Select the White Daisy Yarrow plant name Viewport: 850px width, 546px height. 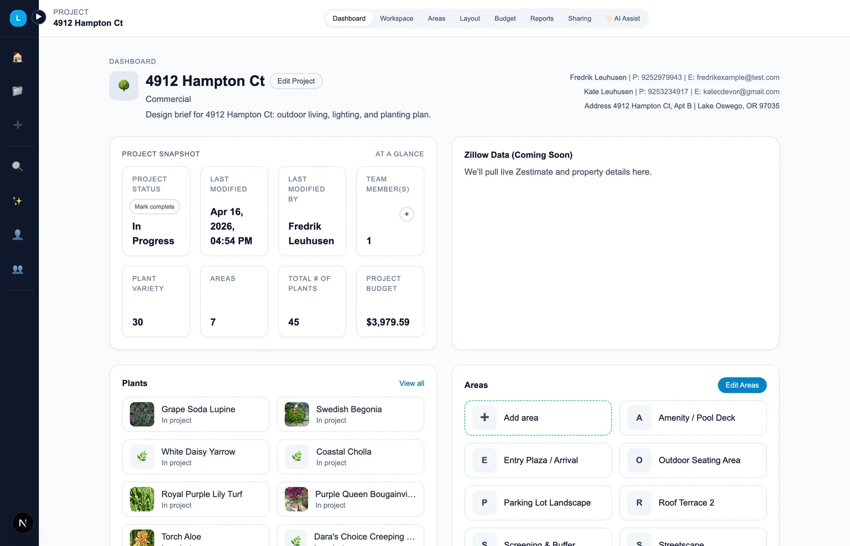coord(198,452)
